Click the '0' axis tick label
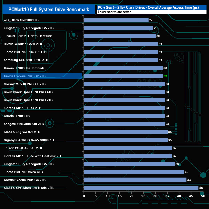The width and height of the screenshot is (209, 209). pos(84,196)
